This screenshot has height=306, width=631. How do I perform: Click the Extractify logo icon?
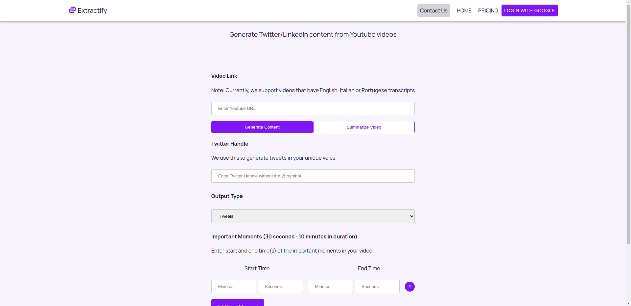[x=72, y=10]
